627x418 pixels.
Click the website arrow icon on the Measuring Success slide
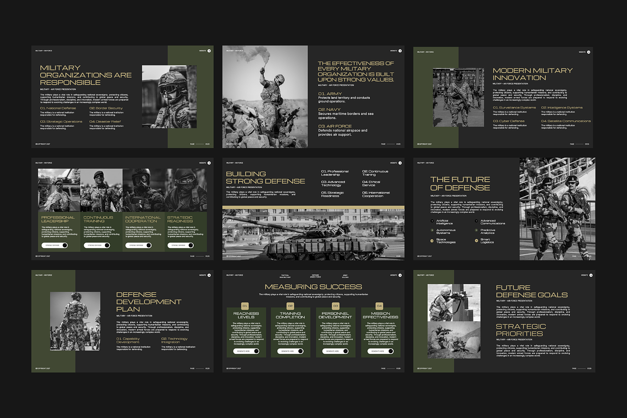click(x=400, y=275)
